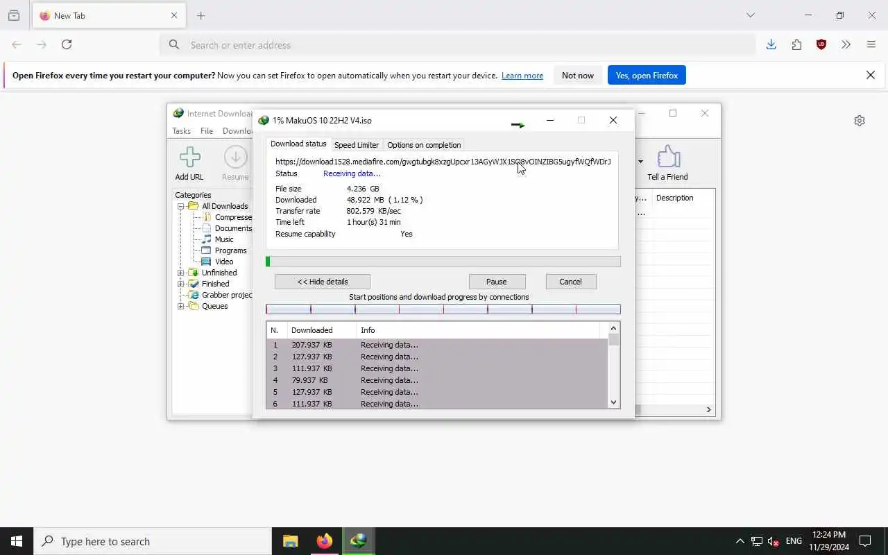This screenshot has width=888, height=555.
Task: Select the Grabber projects tree item
Action: click(227, 295)
